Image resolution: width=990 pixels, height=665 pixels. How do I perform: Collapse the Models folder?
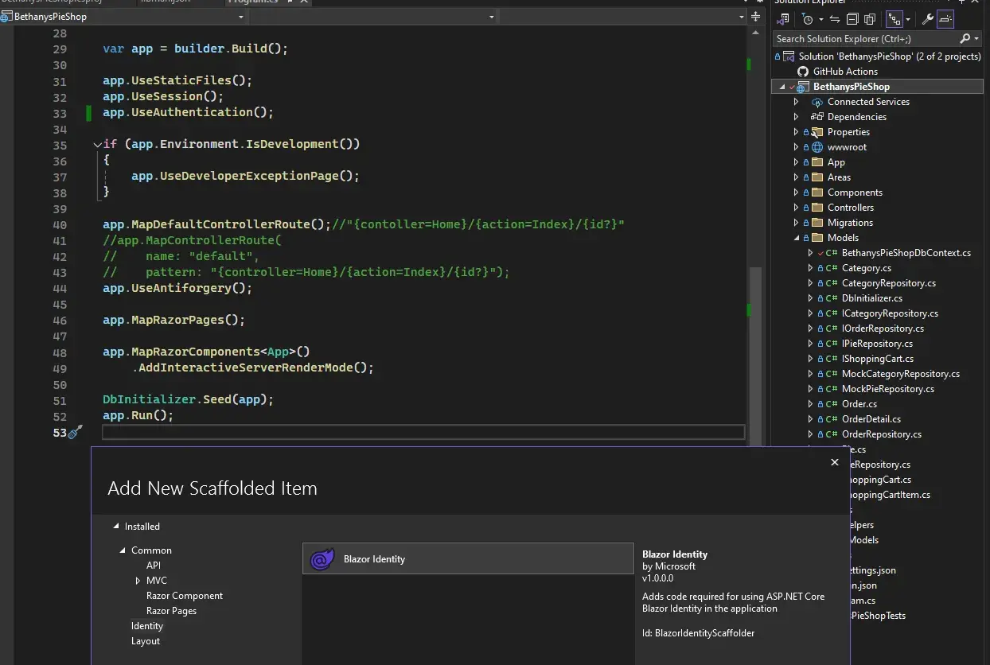pyautogui.click(x=796, y=238)
